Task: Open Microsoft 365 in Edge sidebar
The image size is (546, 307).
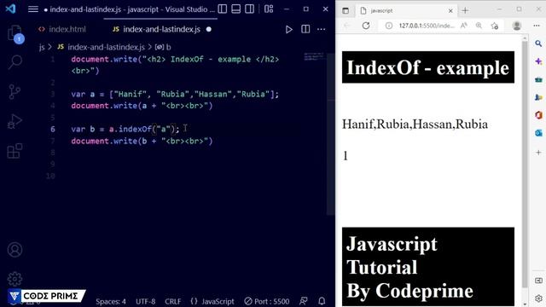Action: click(x=538, y=115)
